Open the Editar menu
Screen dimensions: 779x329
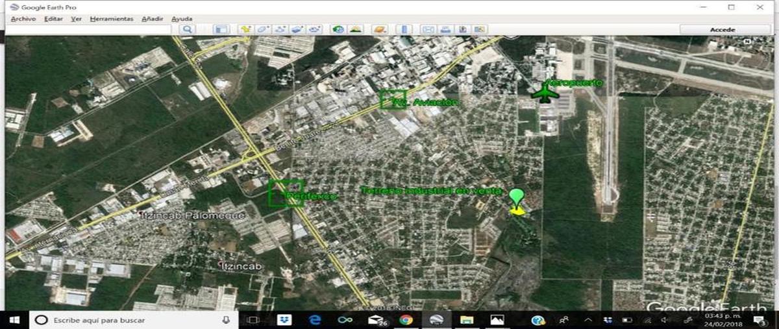pyautogui.click(x=53, y=19)
